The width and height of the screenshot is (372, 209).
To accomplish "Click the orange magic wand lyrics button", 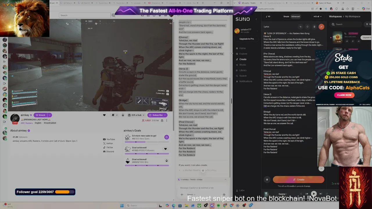I will tap(321, 27).
